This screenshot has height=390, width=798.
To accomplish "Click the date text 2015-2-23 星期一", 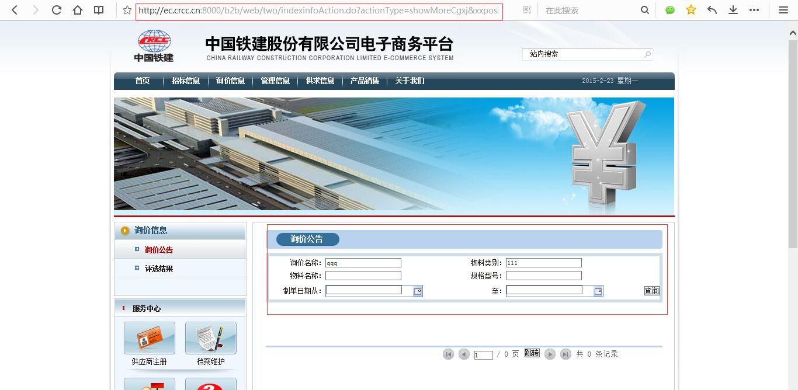I will tap(610, 81).
